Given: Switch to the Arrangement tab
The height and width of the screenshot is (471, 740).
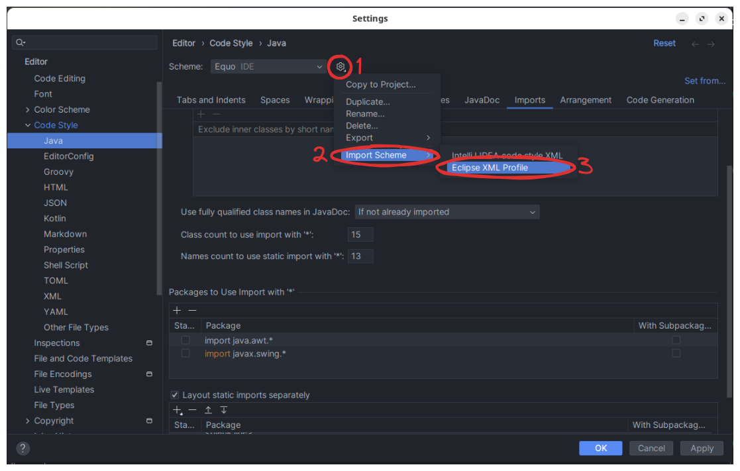Looking at the screenshot, I should point(586,100).
